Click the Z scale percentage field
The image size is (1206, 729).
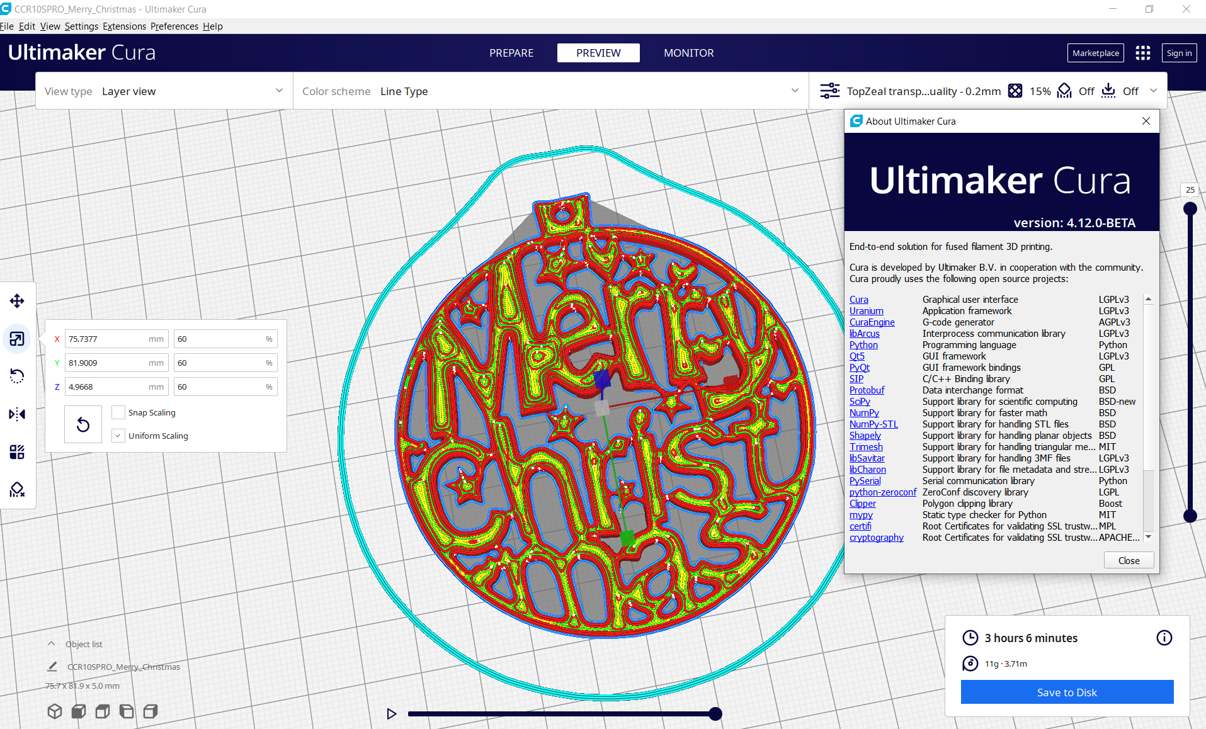pyautogui.click(x=225, y=387)
